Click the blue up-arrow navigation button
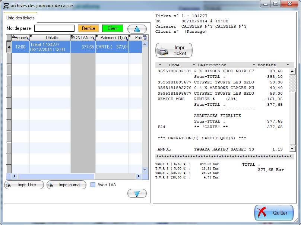 [137, 29]
